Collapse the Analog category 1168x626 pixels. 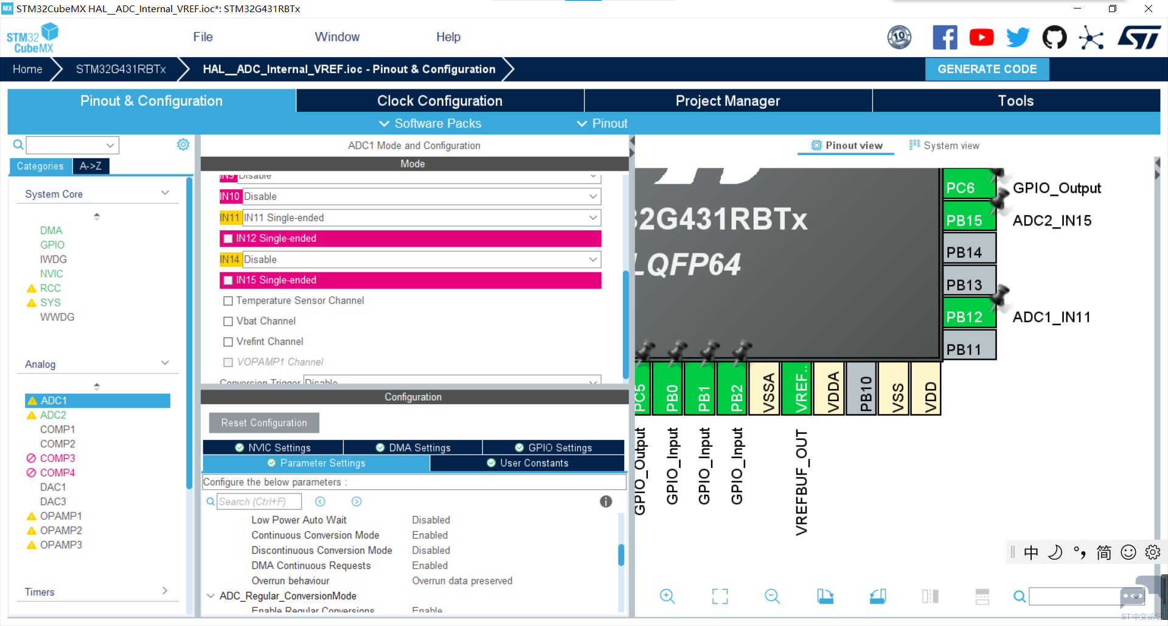coord(165,363)
